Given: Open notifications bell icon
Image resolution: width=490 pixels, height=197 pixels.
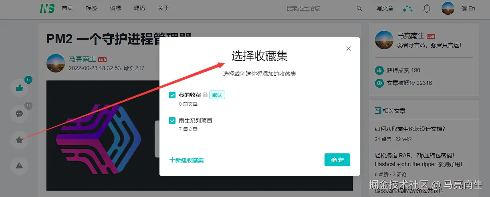Looking at the screenshot, I should pyautogui.click(x=427, y=8).
